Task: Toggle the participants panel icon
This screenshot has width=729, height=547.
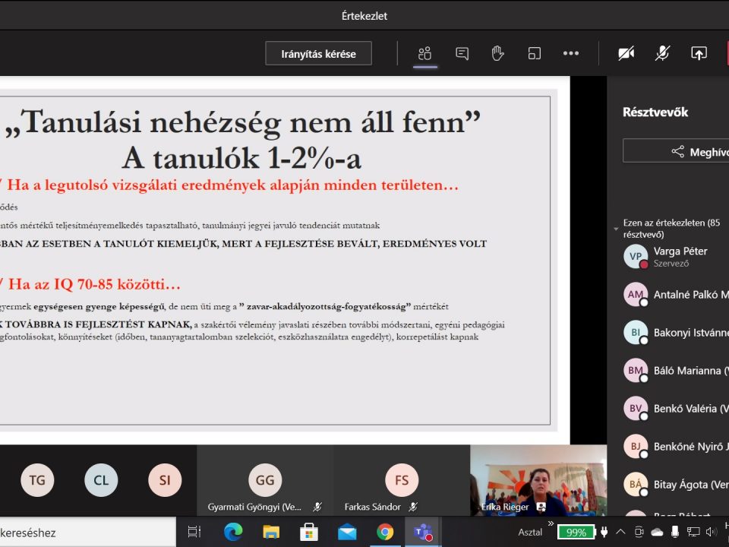Action: (424, 53)
